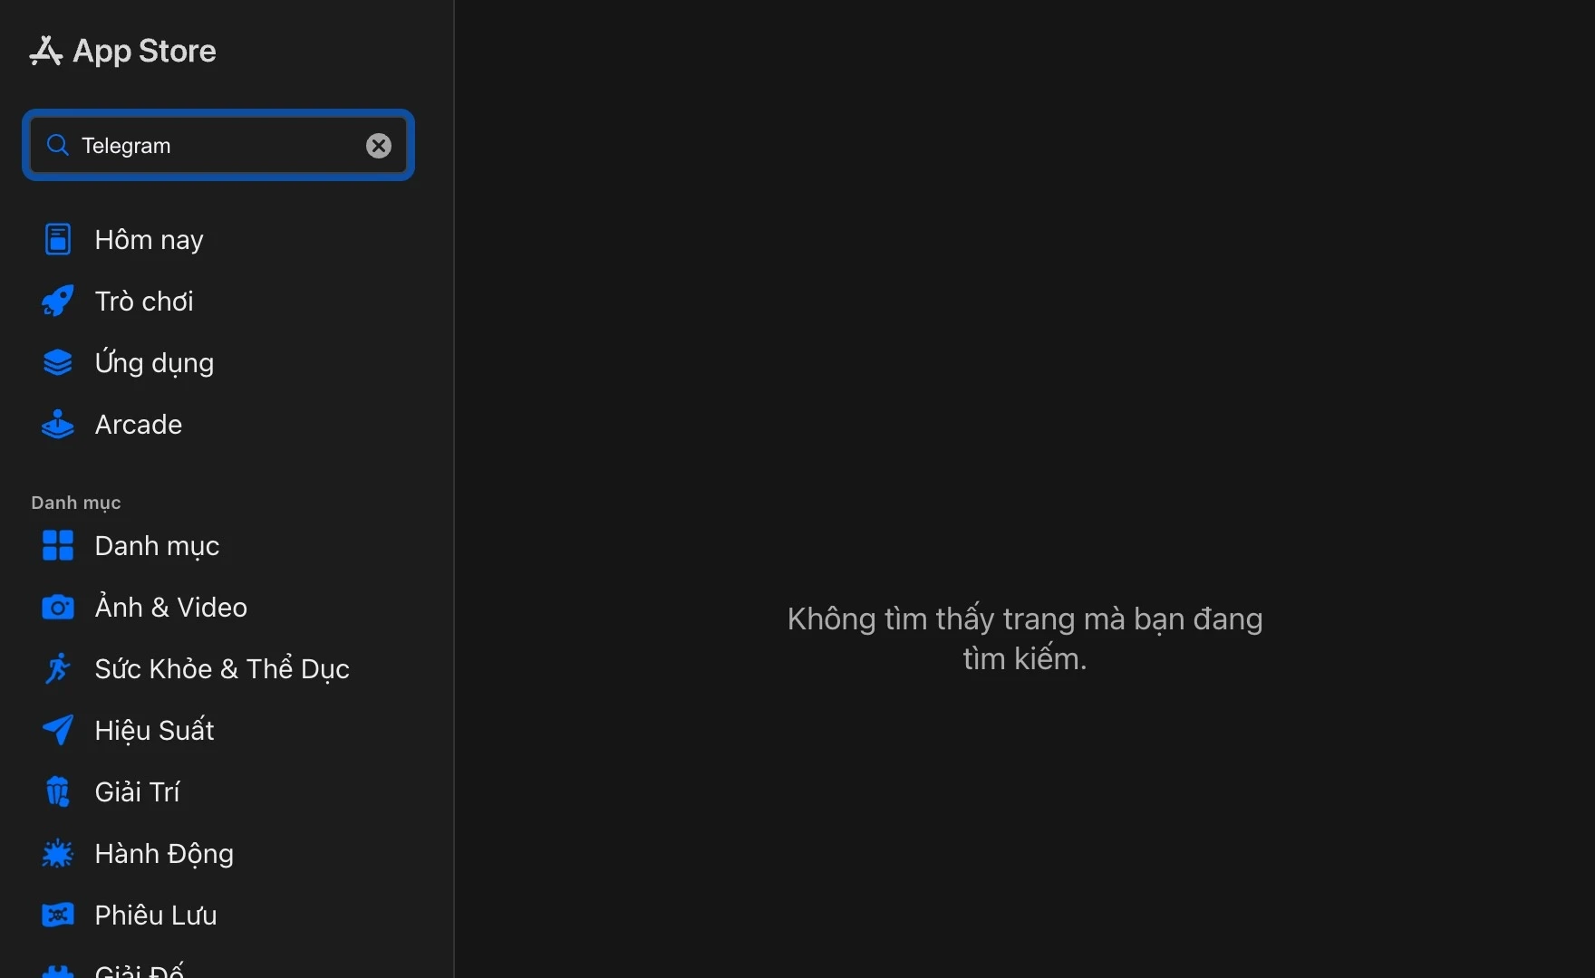
Task: Focus the Telegram search field
Action: [217, 145]
